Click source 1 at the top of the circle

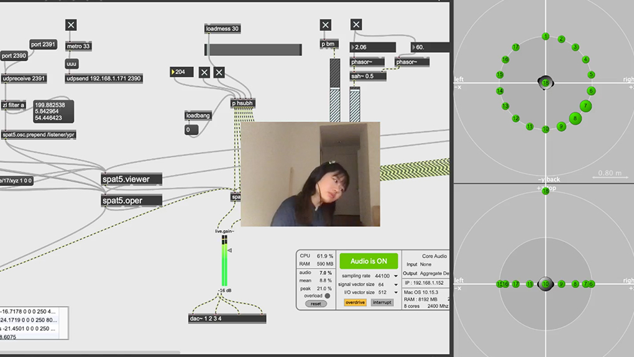[x=546, y=37]
